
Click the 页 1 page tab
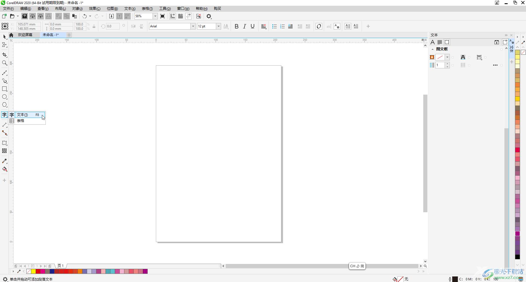pyautogui.click(x=61, y=266)
